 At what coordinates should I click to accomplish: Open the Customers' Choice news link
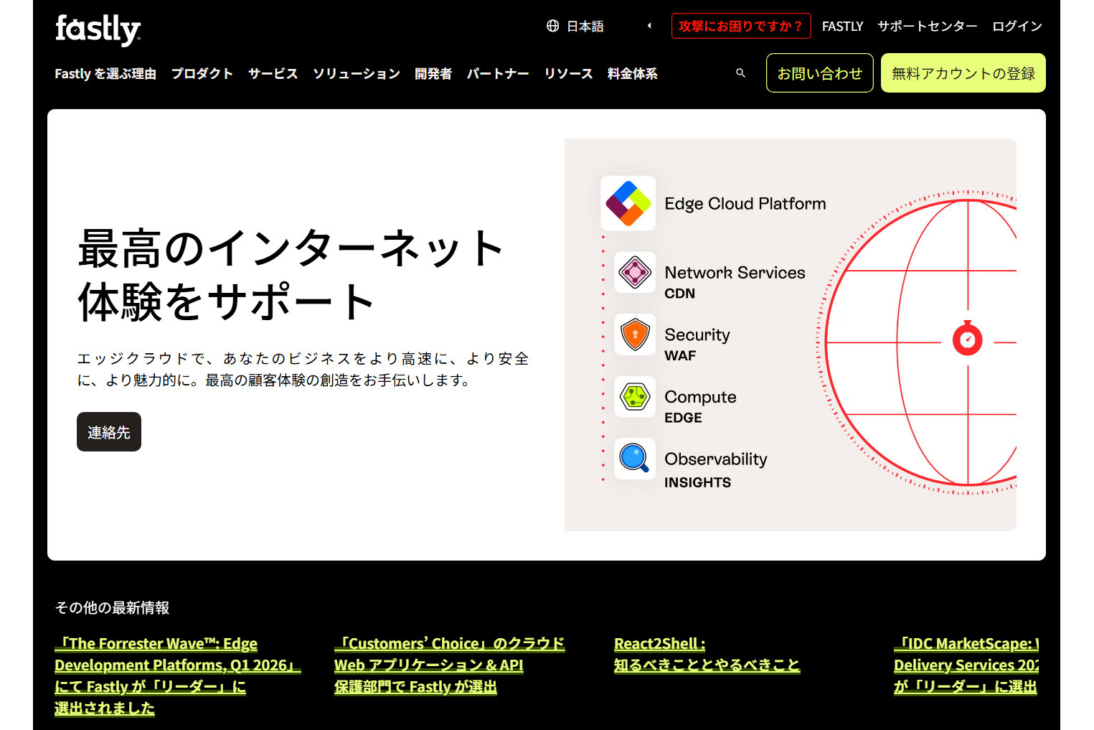click(x=449, y=665)
